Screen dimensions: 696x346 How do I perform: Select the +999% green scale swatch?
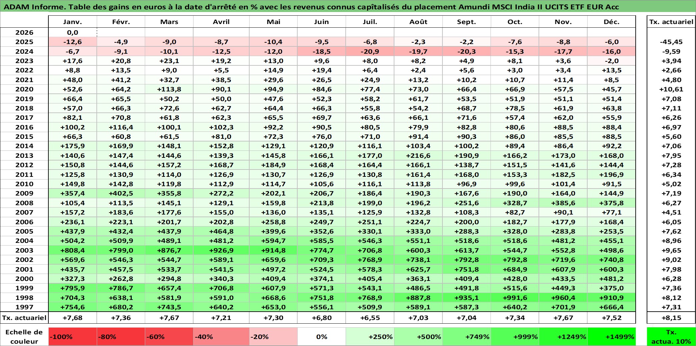point(515,336)
